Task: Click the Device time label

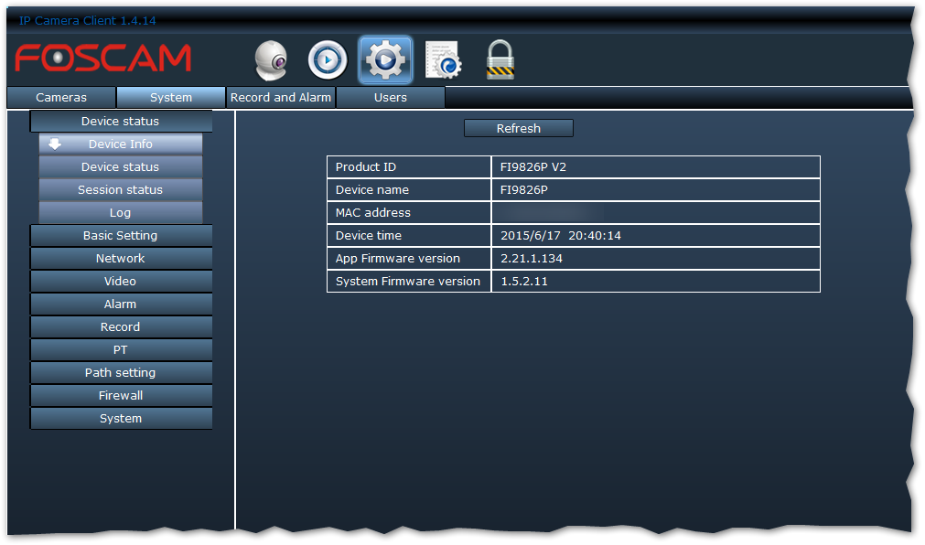Action: click(369, 235)
